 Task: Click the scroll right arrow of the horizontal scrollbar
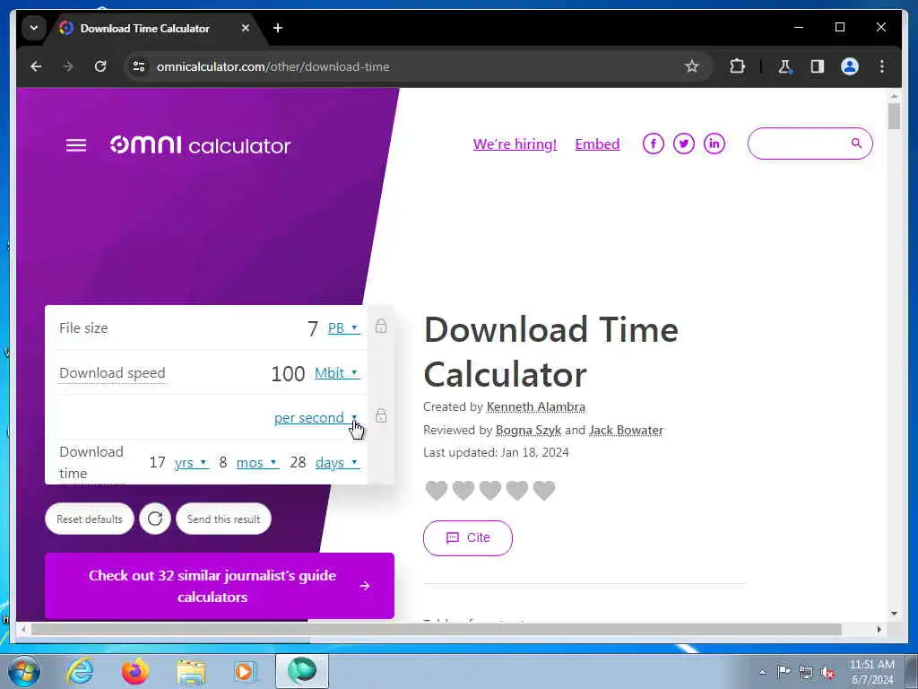pyautogui.click(x=879, y=629)
